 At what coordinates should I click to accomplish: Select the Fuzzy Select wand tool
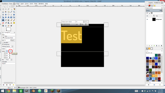pyautogui.click(x=11, y=9)
